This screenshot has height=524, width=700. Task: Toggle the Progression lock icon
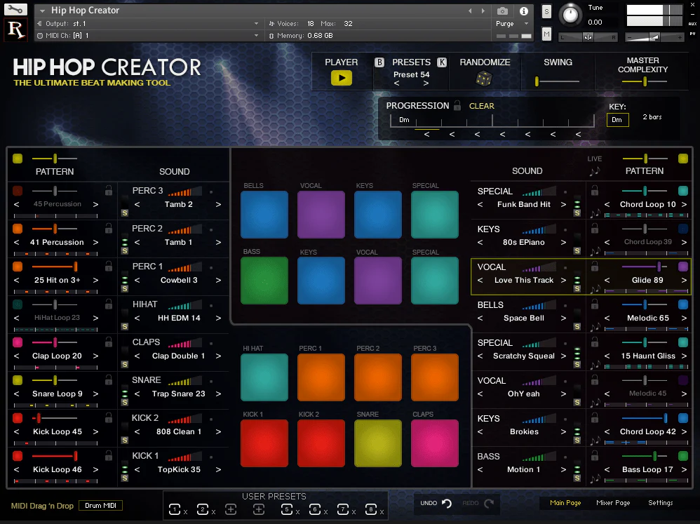click(x=457, y=106)
